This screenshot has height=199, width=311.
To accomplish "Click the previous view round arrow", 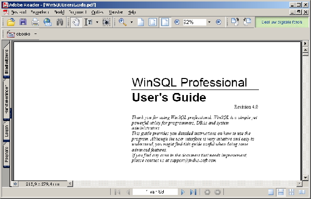I will click(207, 192).
